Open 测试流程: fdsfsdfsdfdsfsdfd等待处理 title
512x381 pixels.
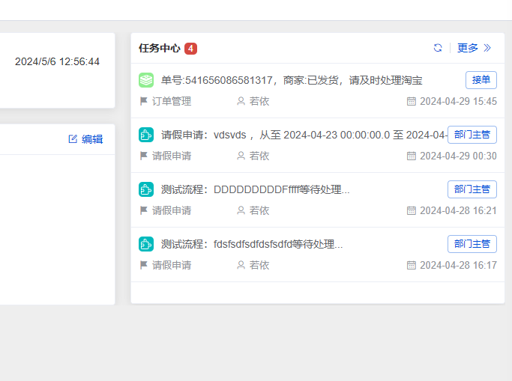(x=252, y=245)
